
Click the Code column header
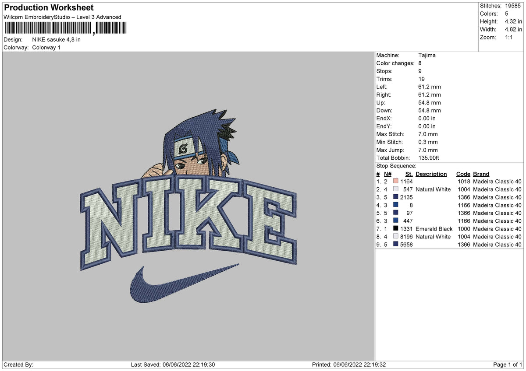463,174
